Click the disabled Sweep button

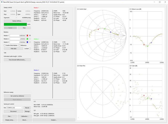[10, 28]
